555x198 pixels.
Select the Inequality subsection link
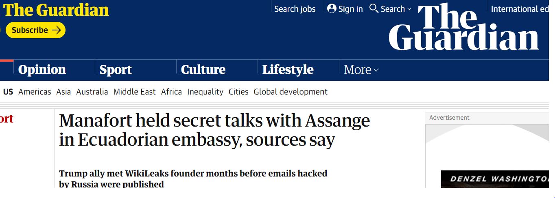pyautogui.click(x=205, y=92)
